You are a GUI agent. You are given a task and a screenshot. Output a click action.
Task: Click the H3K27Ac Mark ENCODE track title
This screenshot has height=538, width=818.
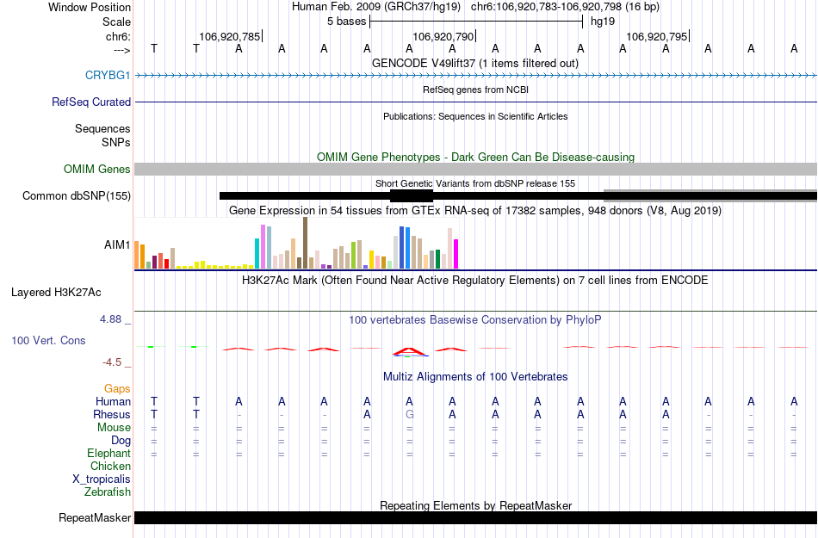(475, 280)
